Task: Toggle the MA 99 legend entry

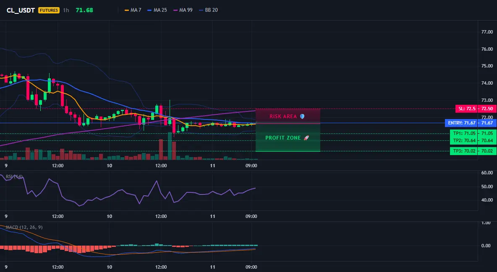Action: tap(183, 10)
